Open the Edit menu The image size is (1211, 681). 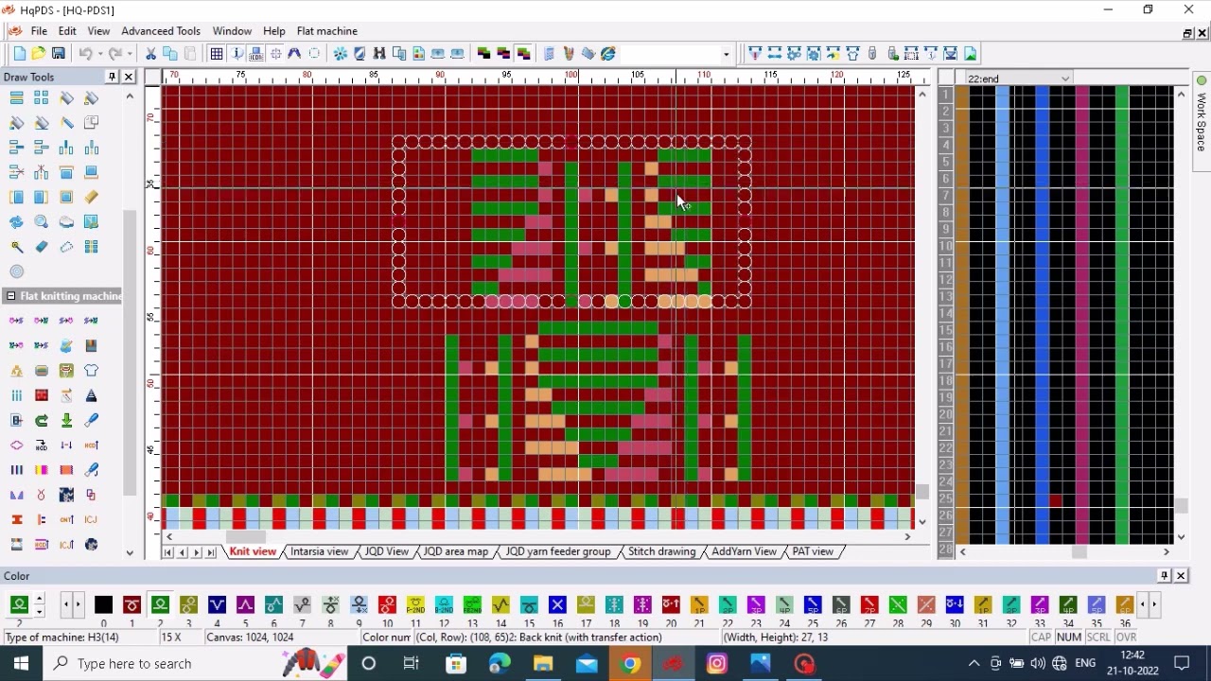[67, 31]
